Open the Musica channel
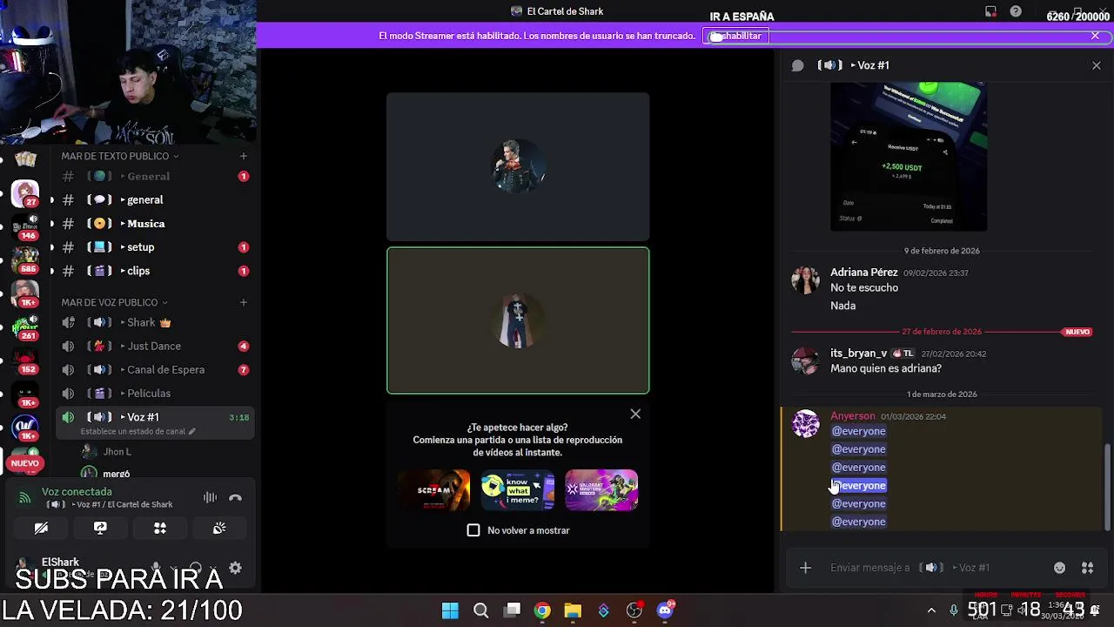This screenshot has width=1114, height=627. tap(155, 223)
